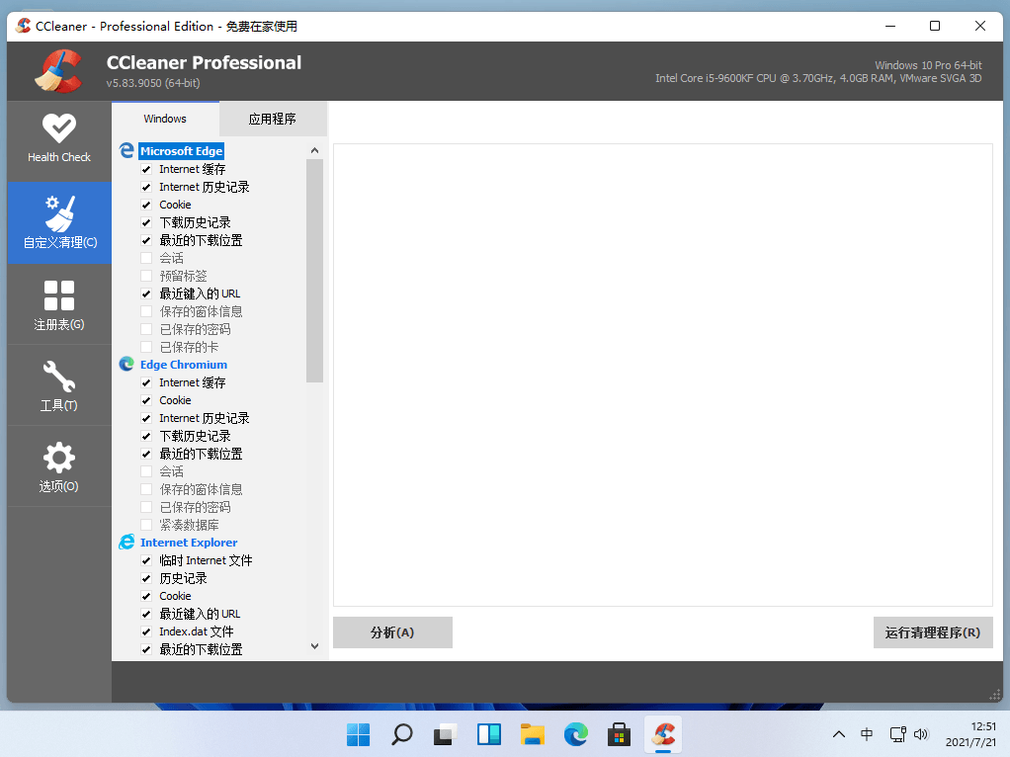
Task: Click the list scroll down arrow
Action: tap(314, 646)
